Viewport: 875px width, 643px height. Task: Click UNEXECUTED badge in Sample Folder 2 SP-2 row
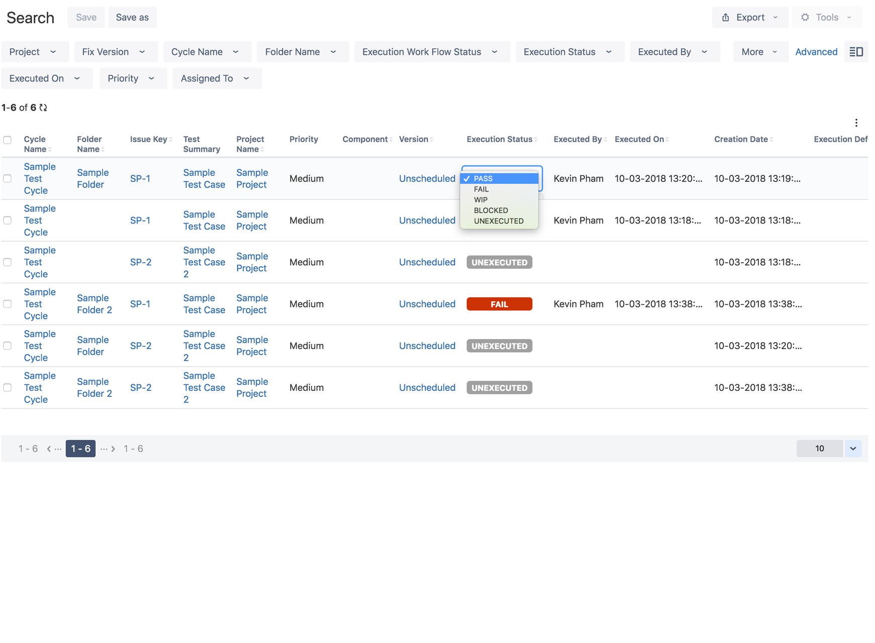[x=499, y=388]
